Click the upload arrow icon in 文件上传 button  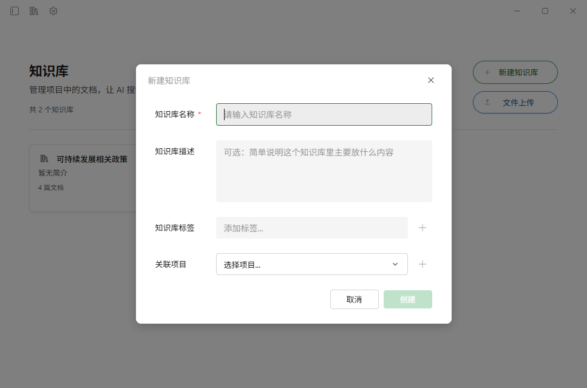[x=487, y=102]
